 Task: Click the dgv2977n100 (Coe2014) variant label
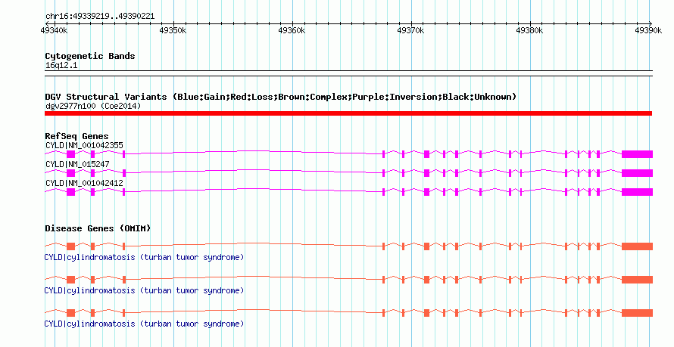[x=93, y=106]
